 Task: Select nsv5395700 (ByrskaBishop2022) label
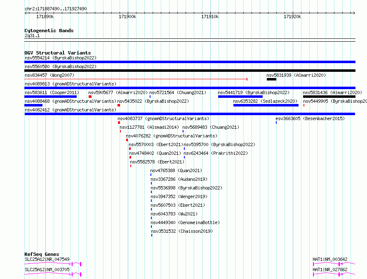219,144
